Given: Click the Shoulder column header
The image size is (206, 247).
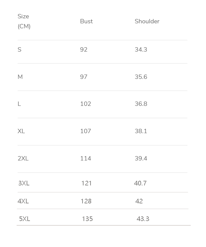Looking at the screenshot, I should pos(147,21).
